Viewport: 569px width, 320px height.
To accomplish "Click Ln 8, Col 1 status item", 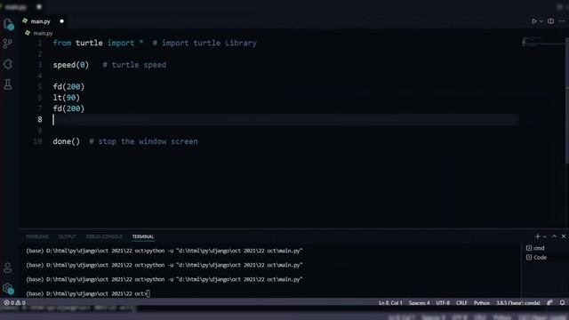I will 390,303.
